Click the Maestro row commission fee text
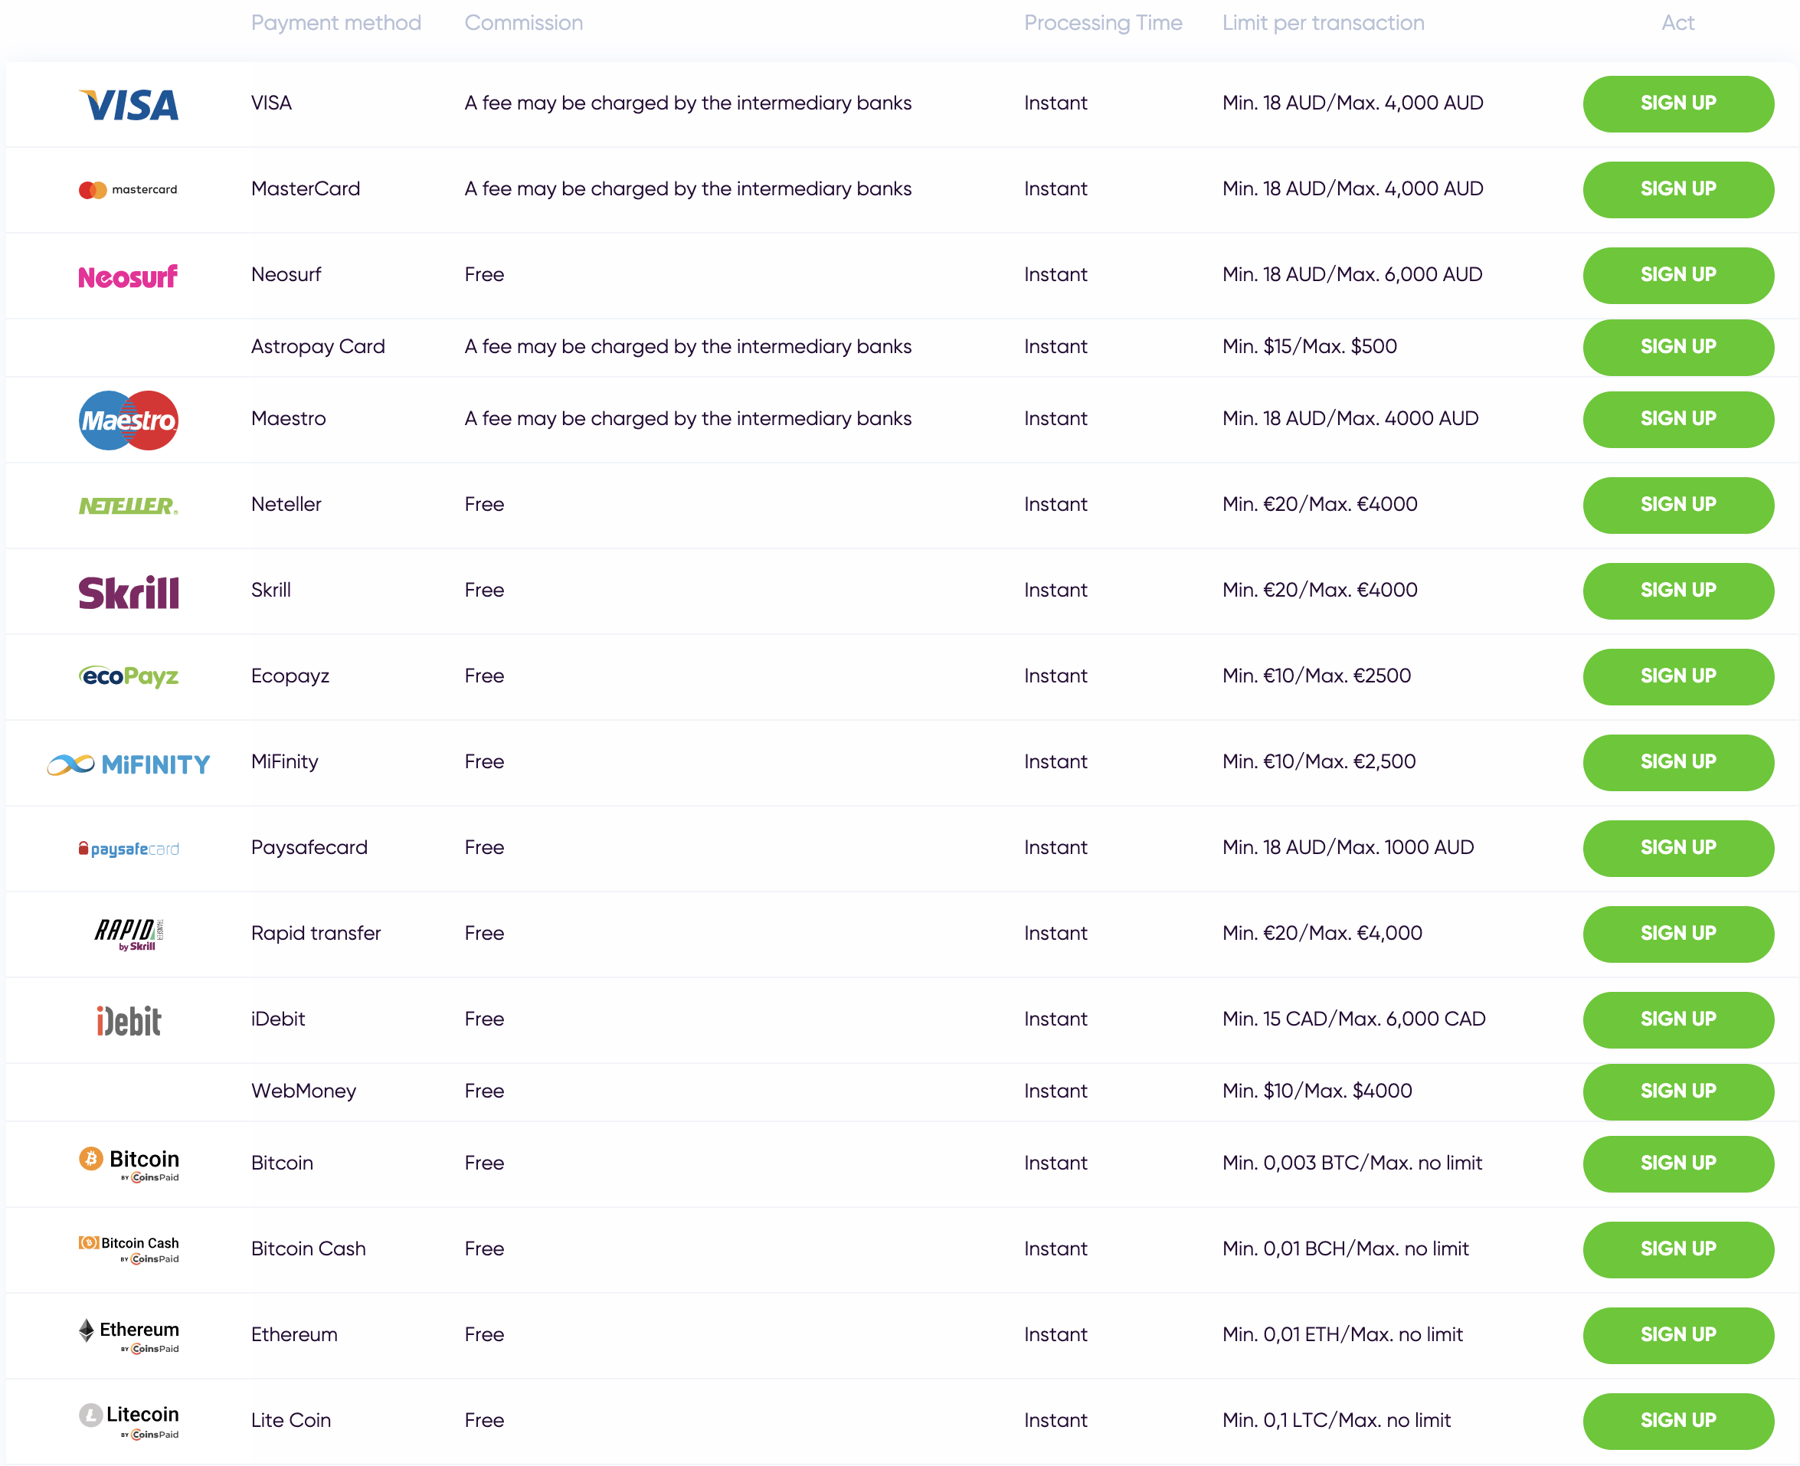The height and width of the screenshot is (1466, 1800). 687,418
